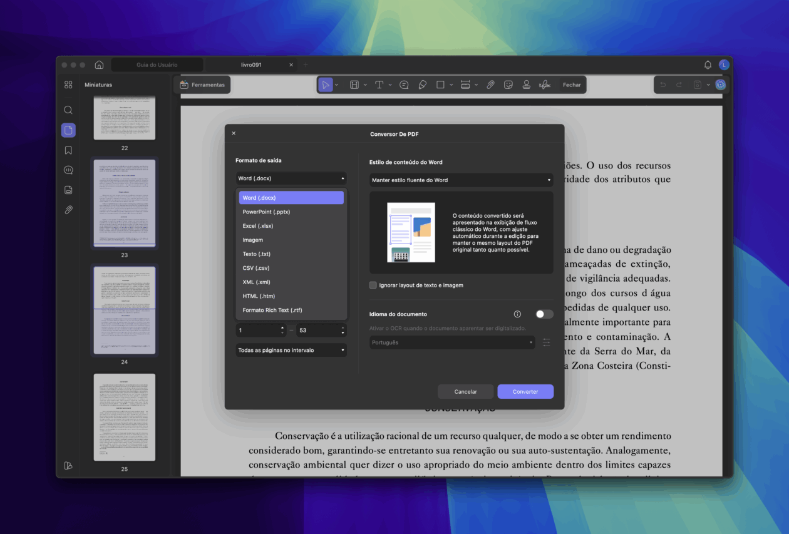Click the layers icon at sidebar bottom
This screenshot has height=534, width=789.
click(68, 466)
